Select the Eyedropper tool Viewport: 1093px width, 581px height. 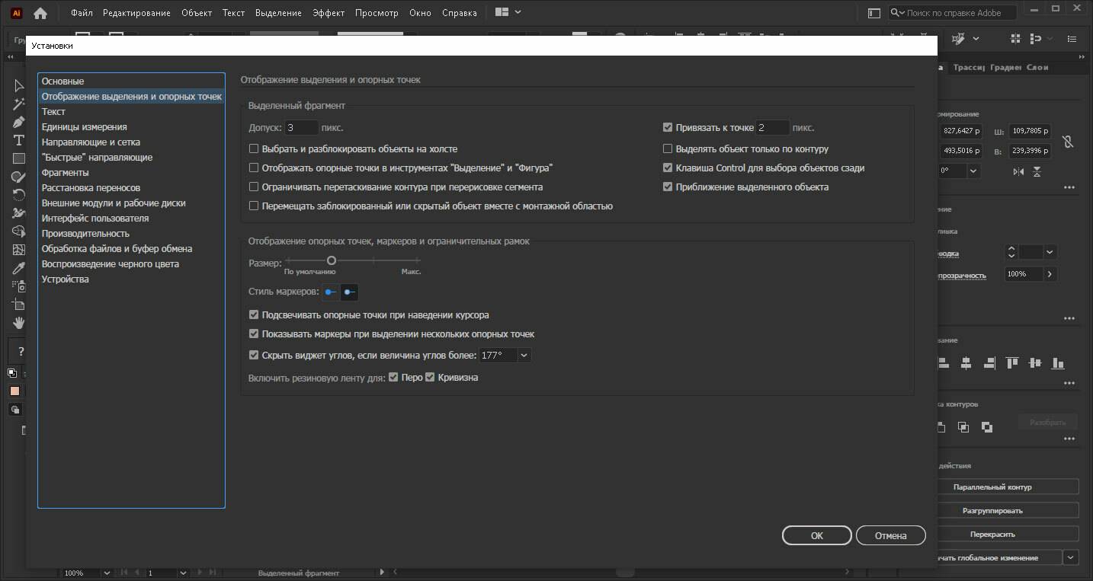[19, 268]
